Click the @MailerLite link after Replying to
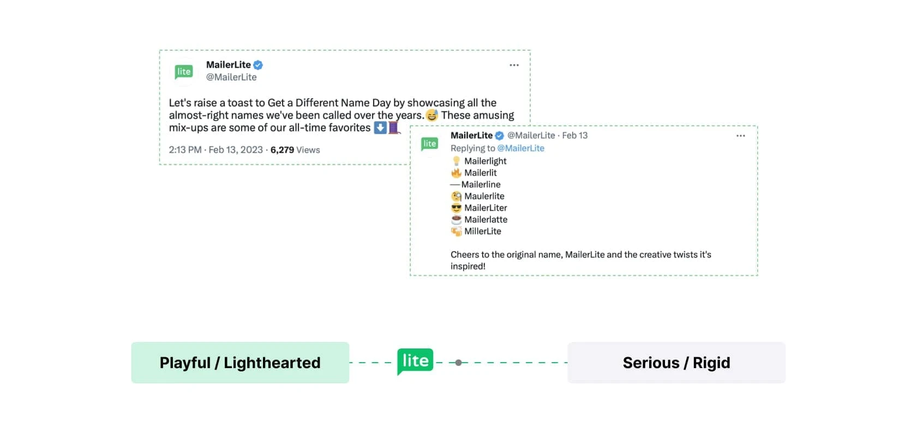Image resolution: width=917 pixels, height=433 pixels. coord(520,148)
